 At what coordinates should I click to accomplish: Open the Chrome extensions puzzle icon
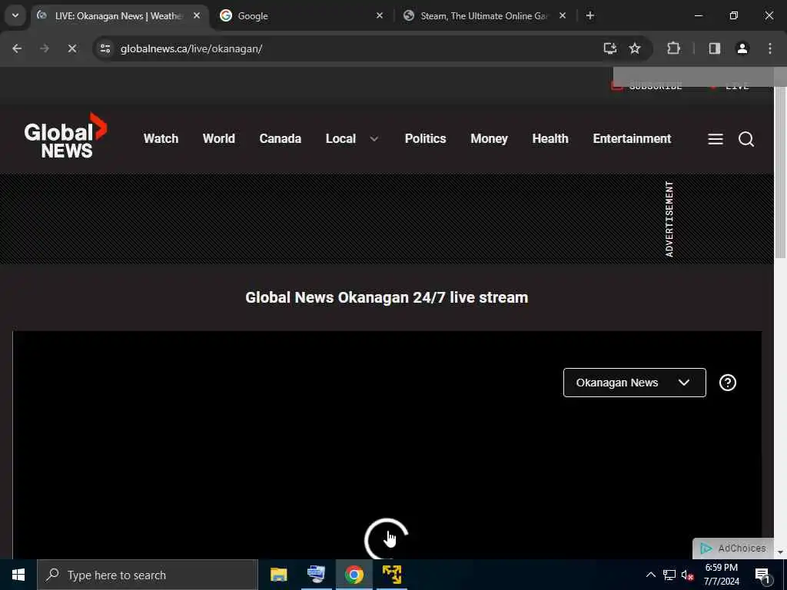pyautogui.click(x=673, y=48)
